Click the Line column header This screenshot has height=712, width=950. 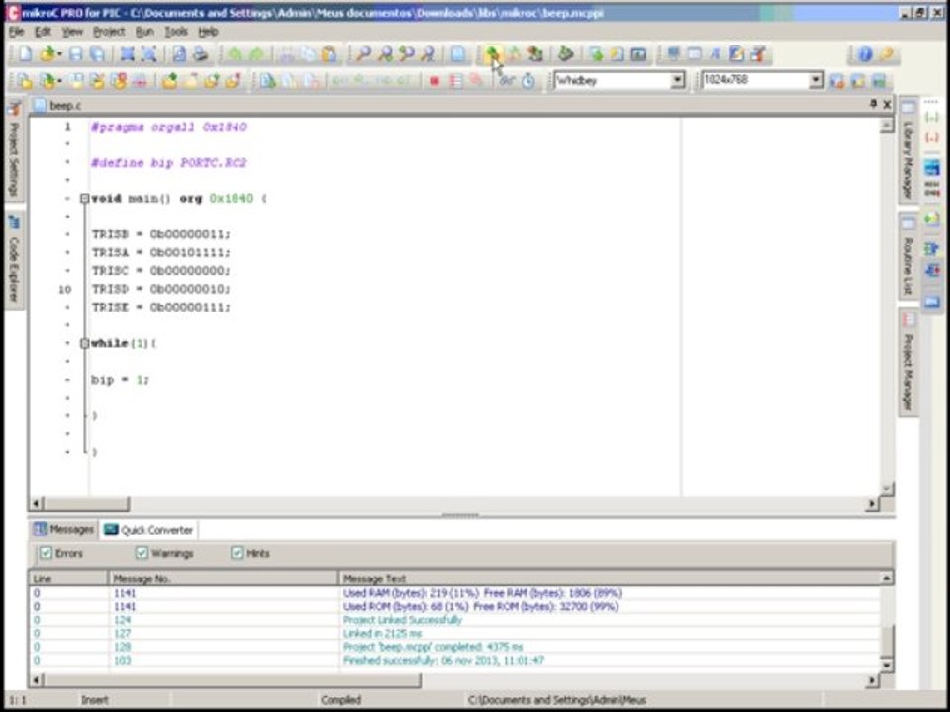[x=68, y=578]
